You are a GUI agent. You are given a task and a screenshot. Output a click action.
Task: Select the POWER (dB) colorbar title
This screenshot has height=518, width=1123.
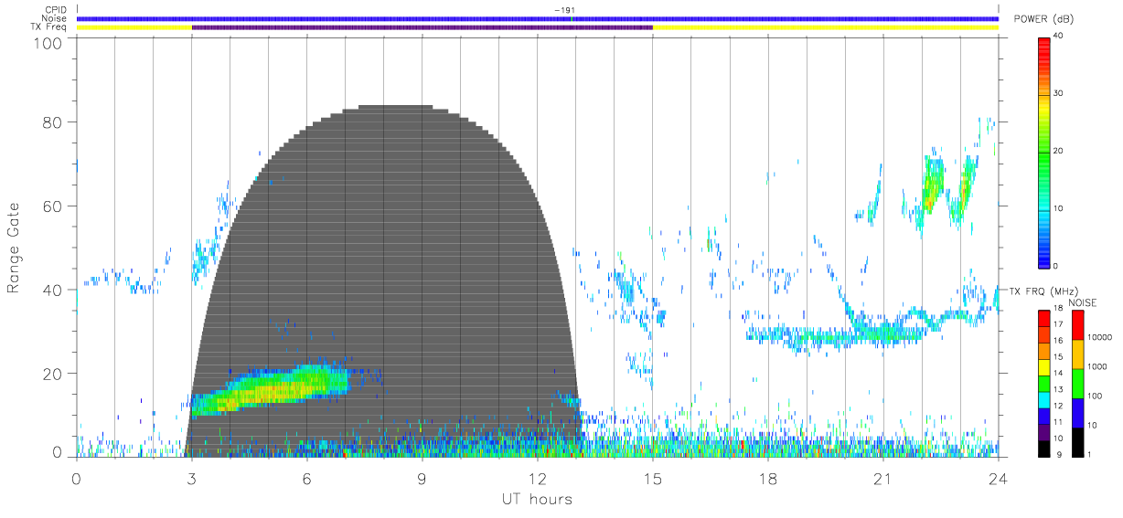(1043, 19)
